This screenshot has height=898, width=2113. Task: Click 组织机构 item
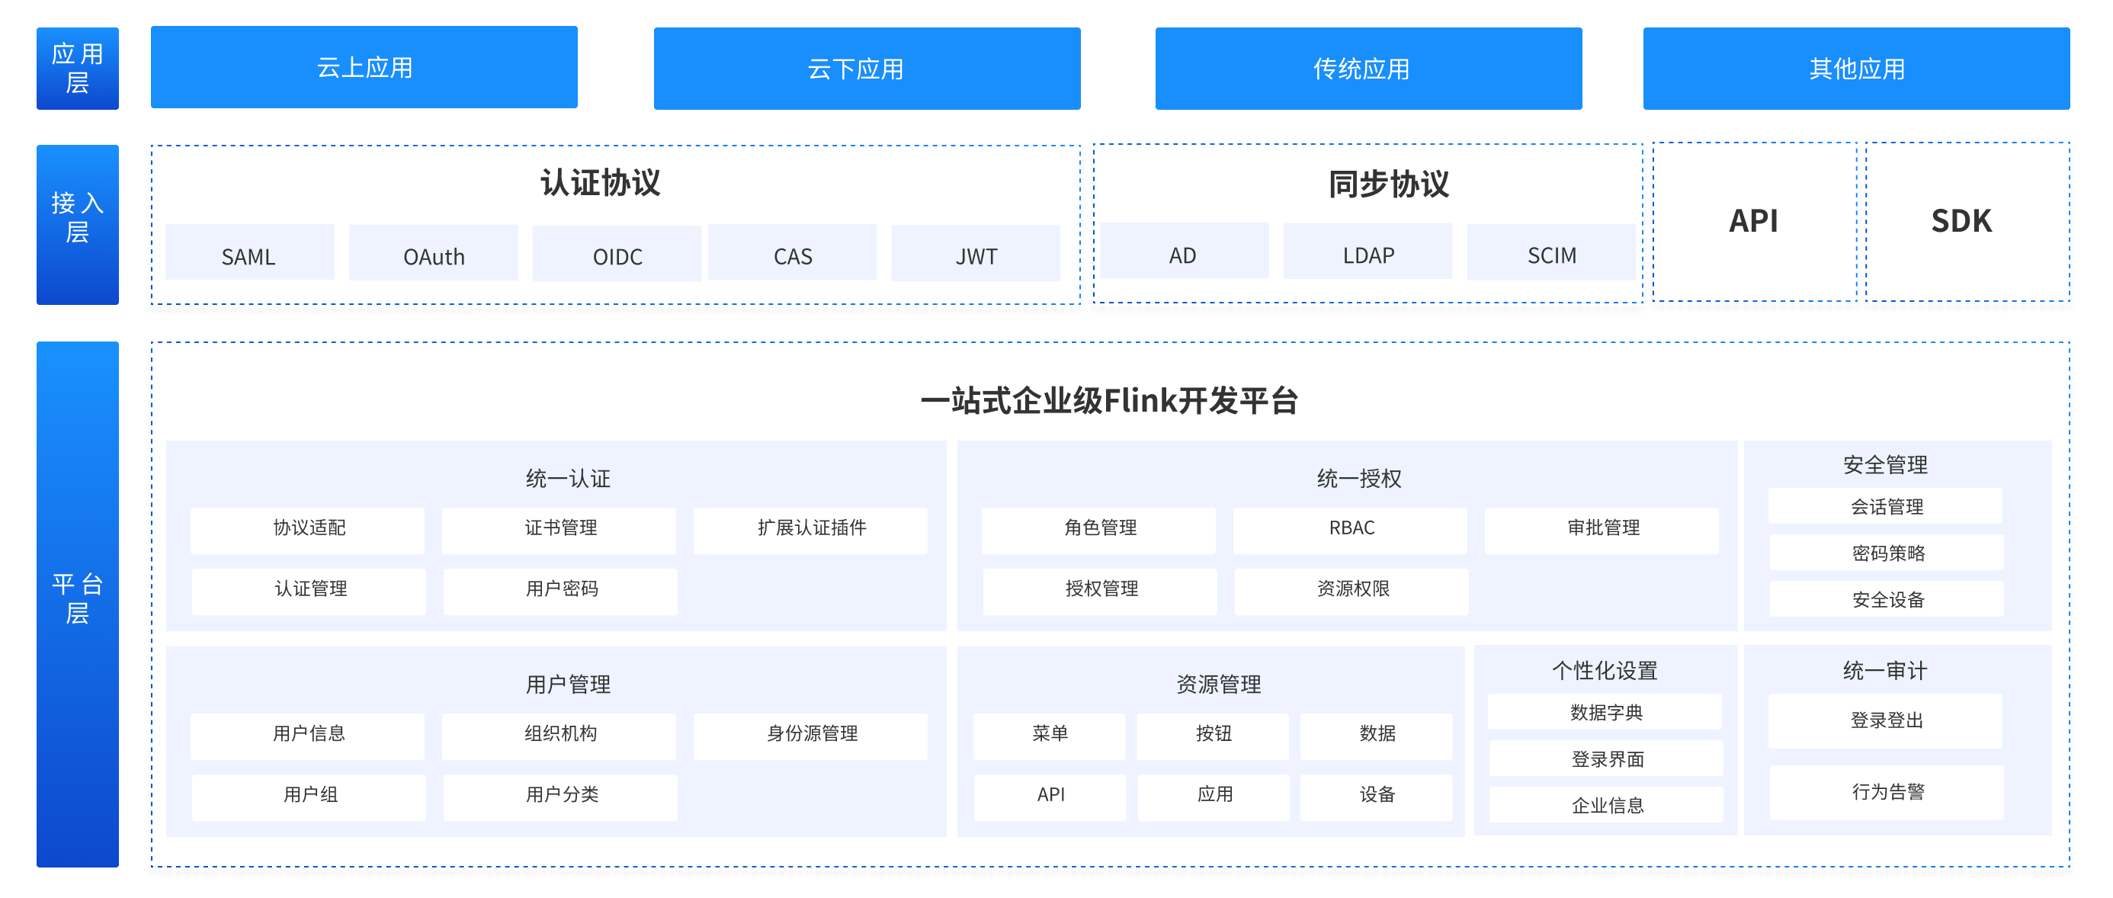pos(559,736)
